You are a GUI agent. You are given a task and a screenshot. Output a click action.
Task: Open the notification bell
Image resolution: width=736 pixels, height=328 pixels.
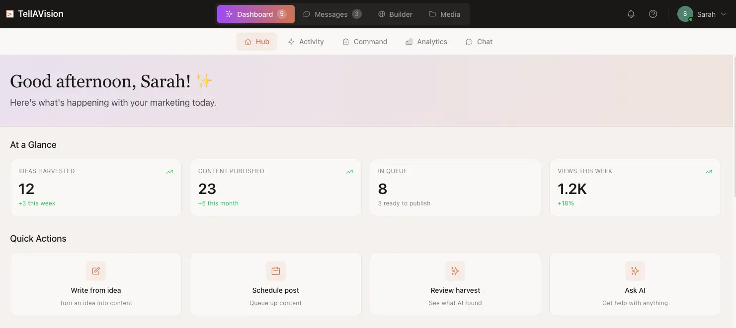point(631,14)
